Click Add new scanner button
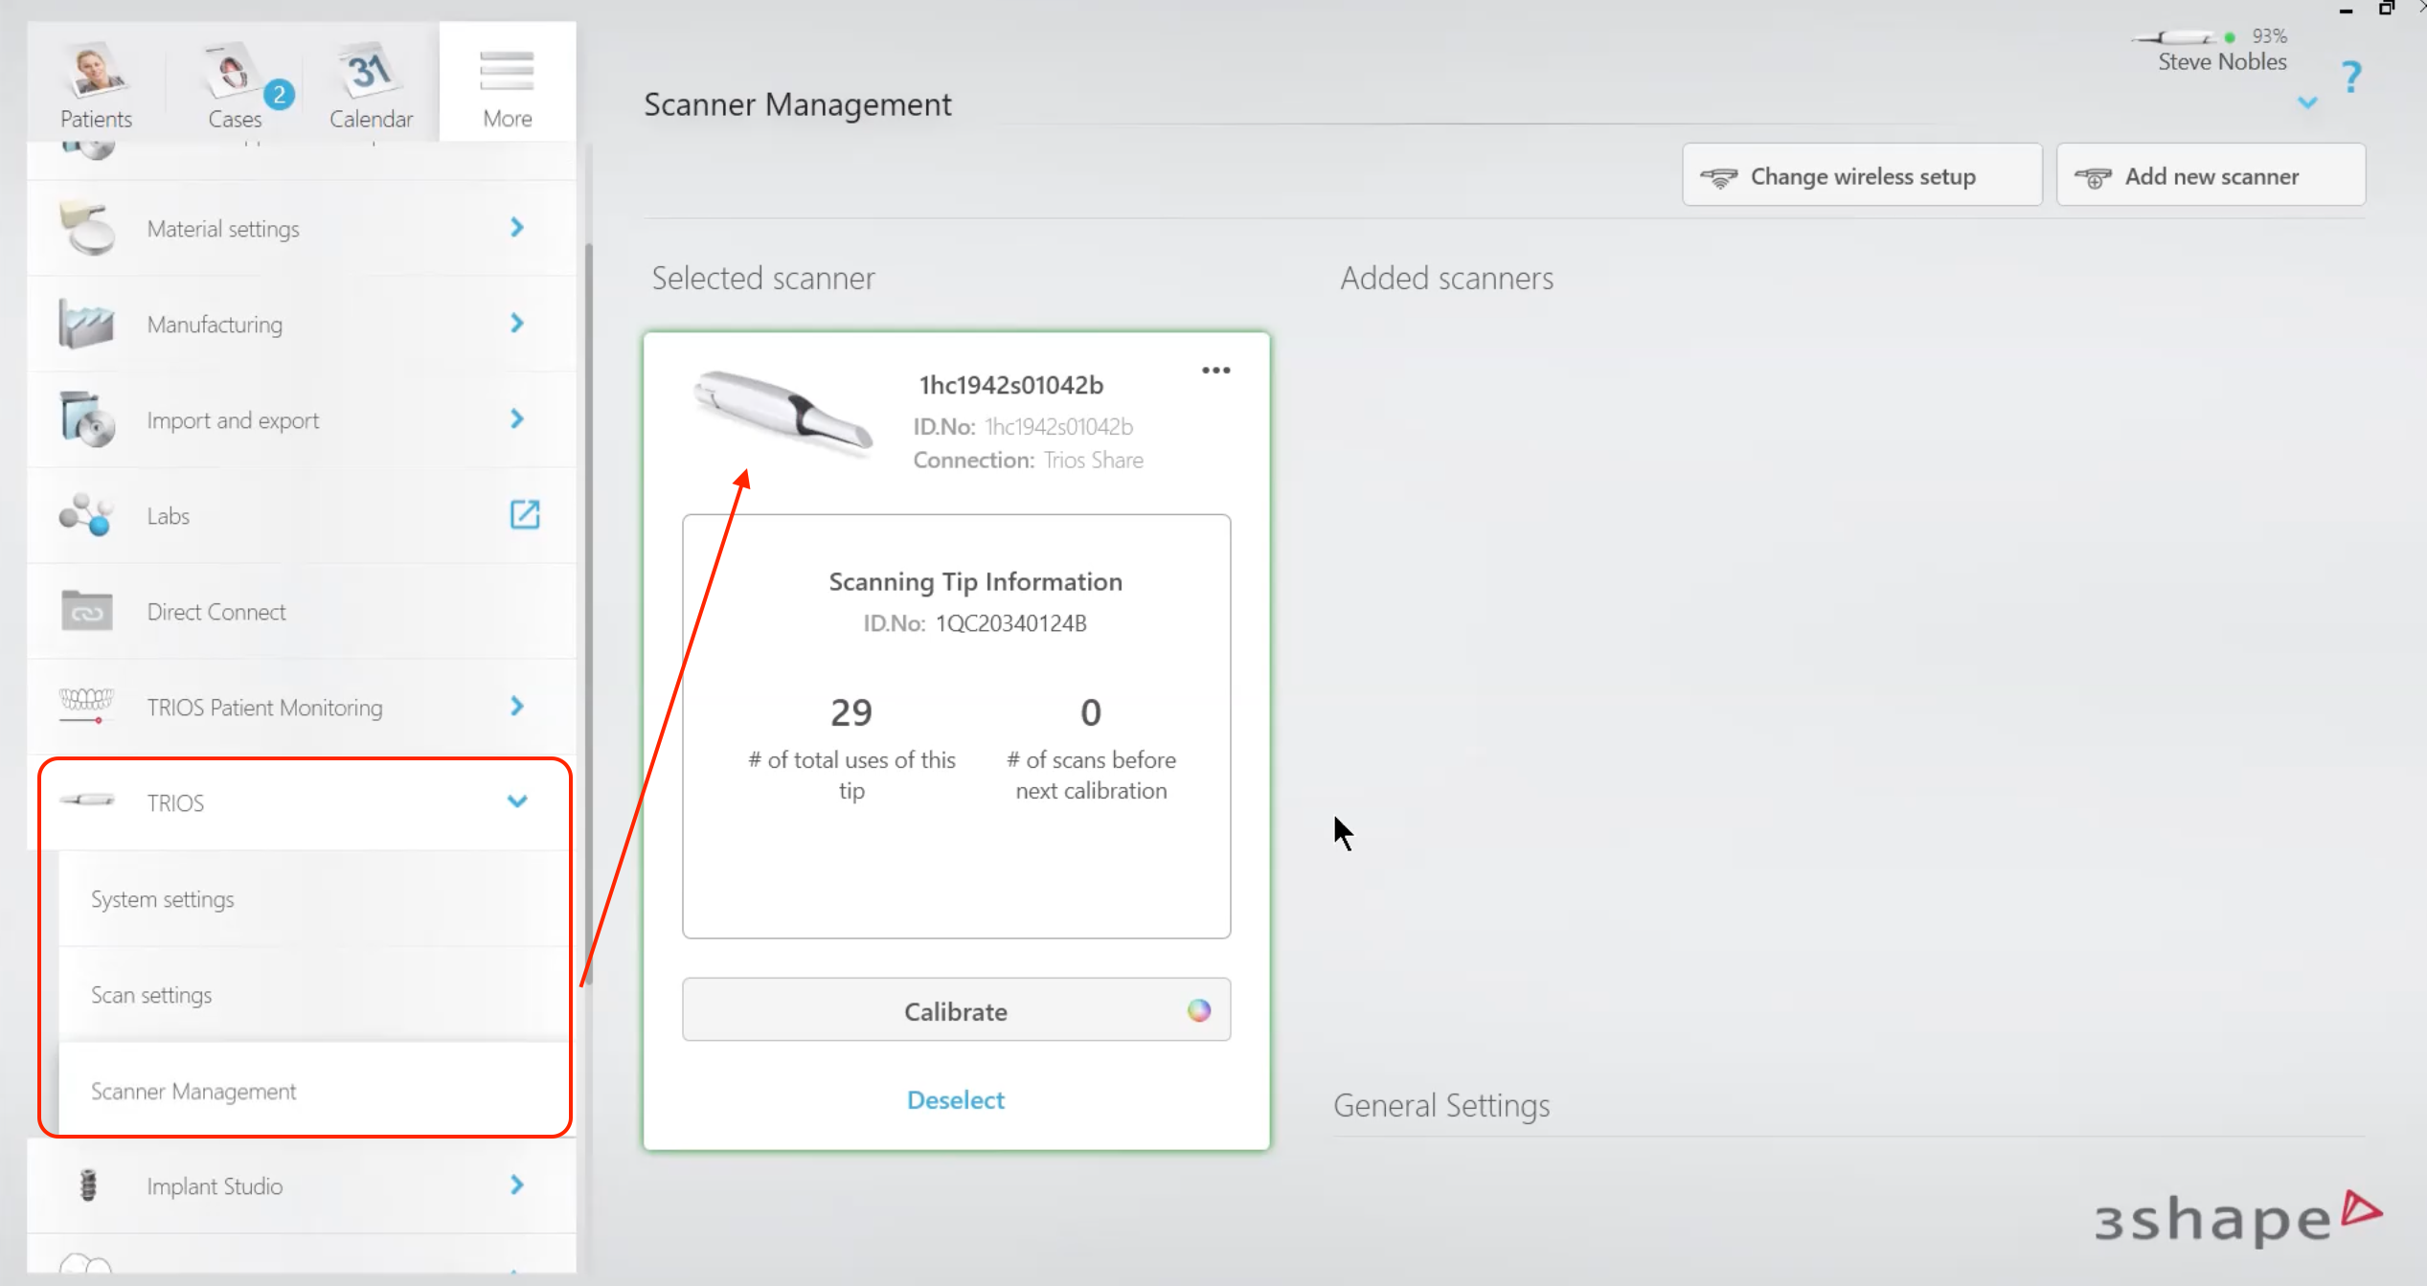Viewport: 2427px width, 1286px height. [2210, 176]
